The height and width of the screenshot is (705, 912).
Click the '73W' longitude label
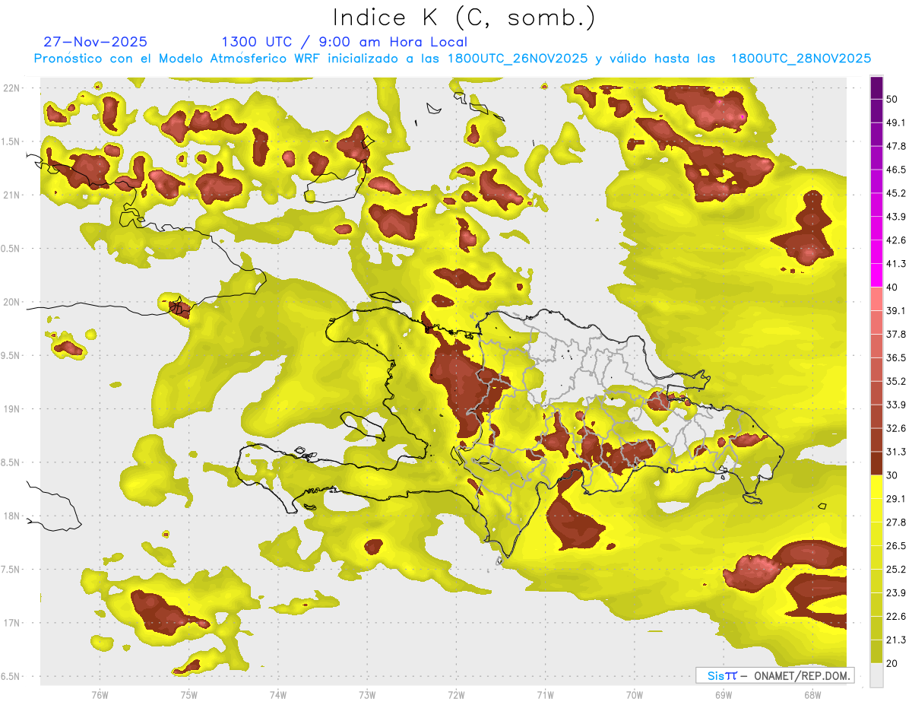367,694
